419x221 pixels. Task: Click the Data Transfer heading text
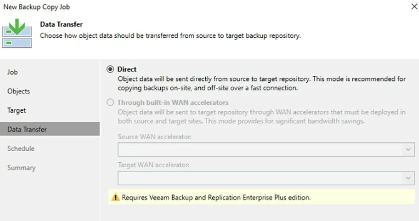[61, 24]
